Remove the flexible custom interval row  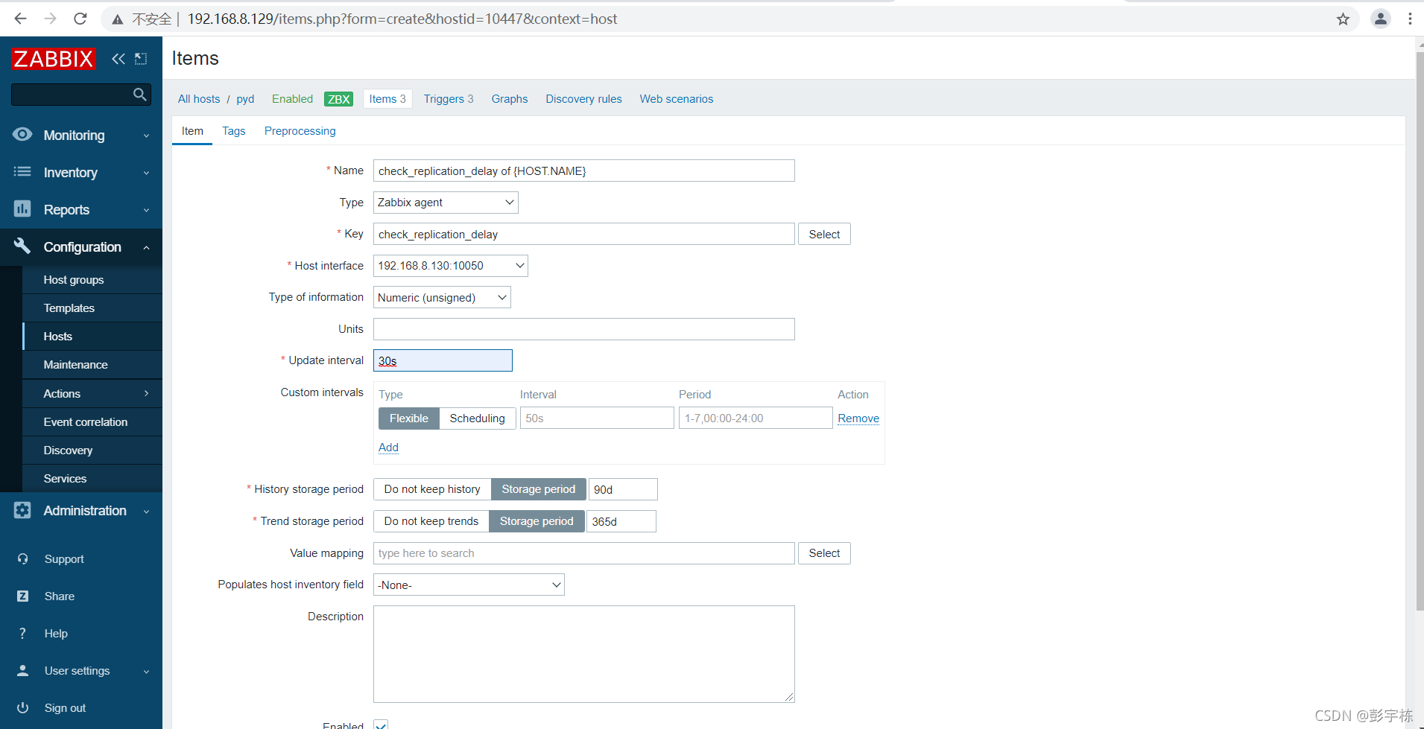pyautogui.click(x=858, y=418)
